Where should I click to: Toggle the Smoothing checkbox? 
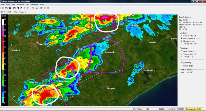pos(182,63)
